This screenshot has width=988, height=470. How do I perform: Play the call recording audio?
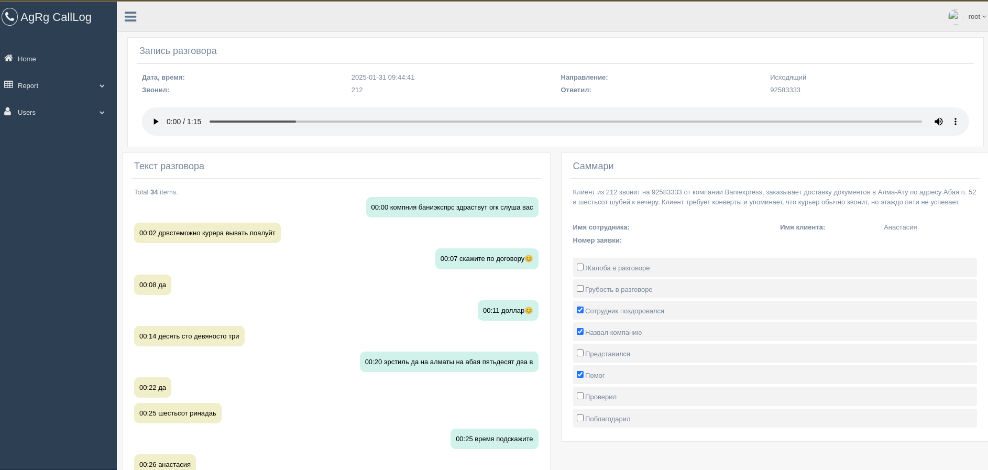(x=156, y=122)
